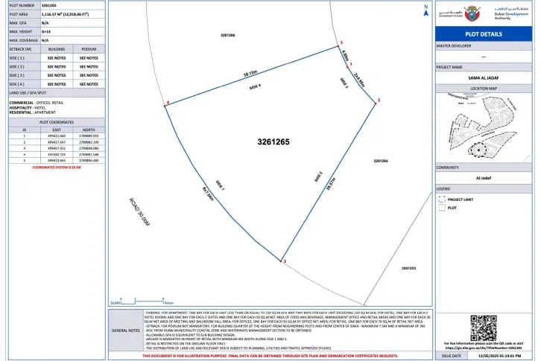Click the large 3261265 label inside the plot

point(273,141)
